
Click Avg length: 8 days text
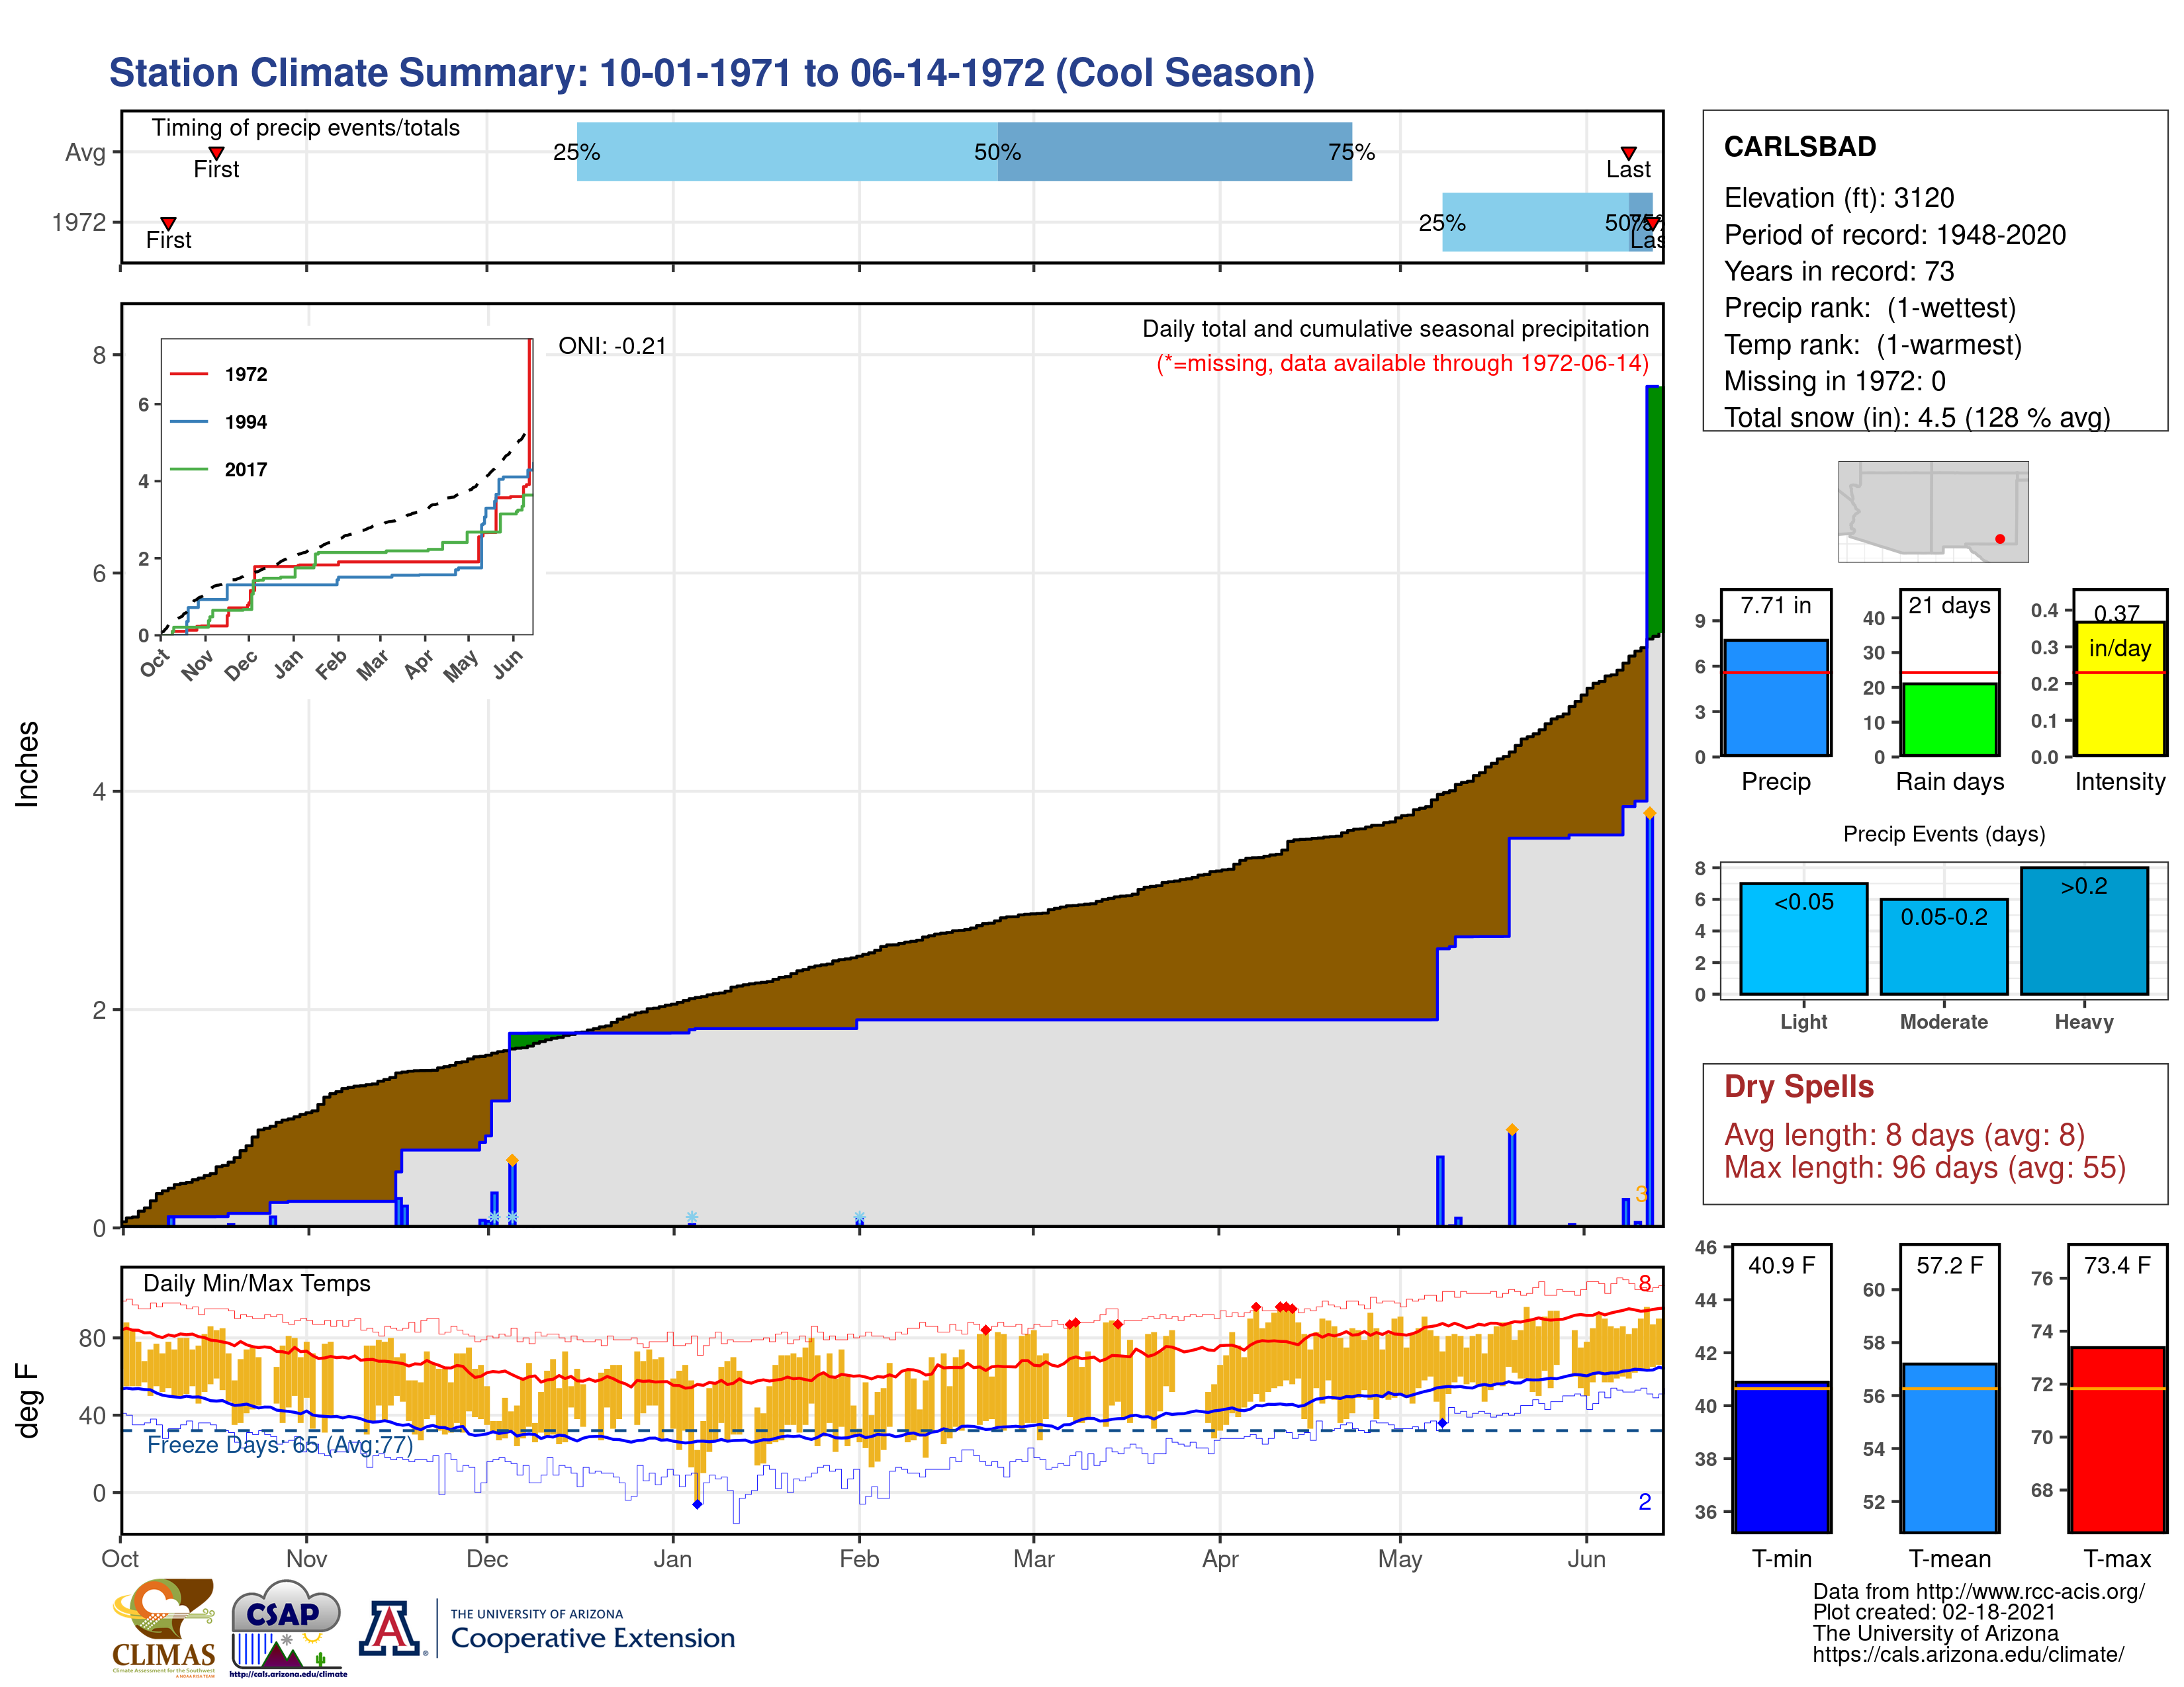coord(1904,1135)
